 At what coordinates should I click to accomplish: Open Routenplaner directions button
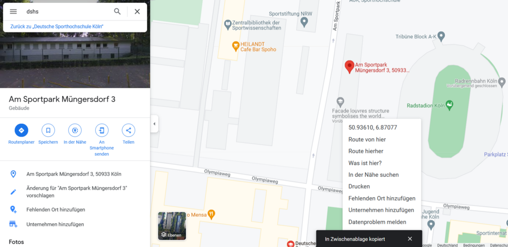click(22, 130)
